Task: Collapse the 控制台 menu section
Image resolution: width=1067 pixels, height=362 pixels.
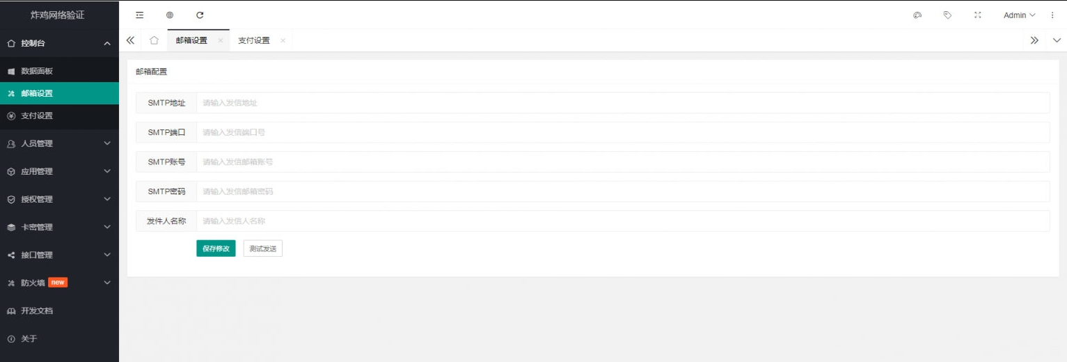Action: (x=59, y=43)
